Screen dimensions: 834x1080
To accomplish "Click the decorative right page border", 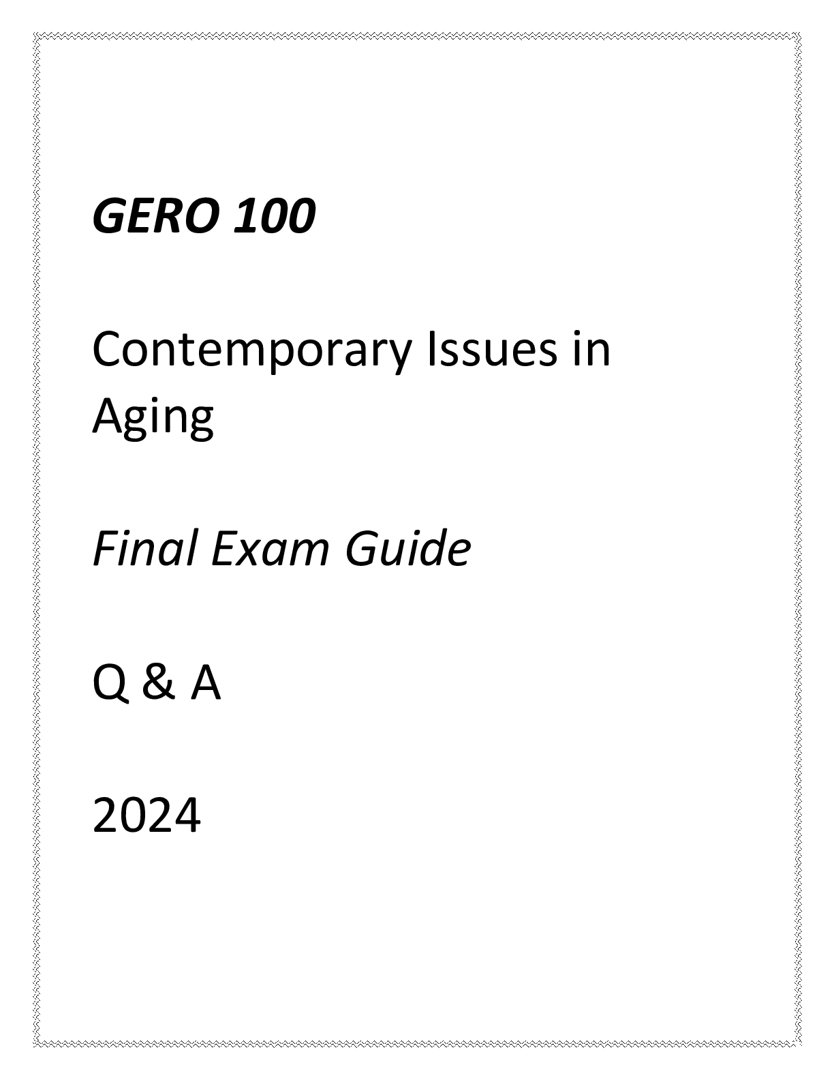I will (x=798, y=539).
